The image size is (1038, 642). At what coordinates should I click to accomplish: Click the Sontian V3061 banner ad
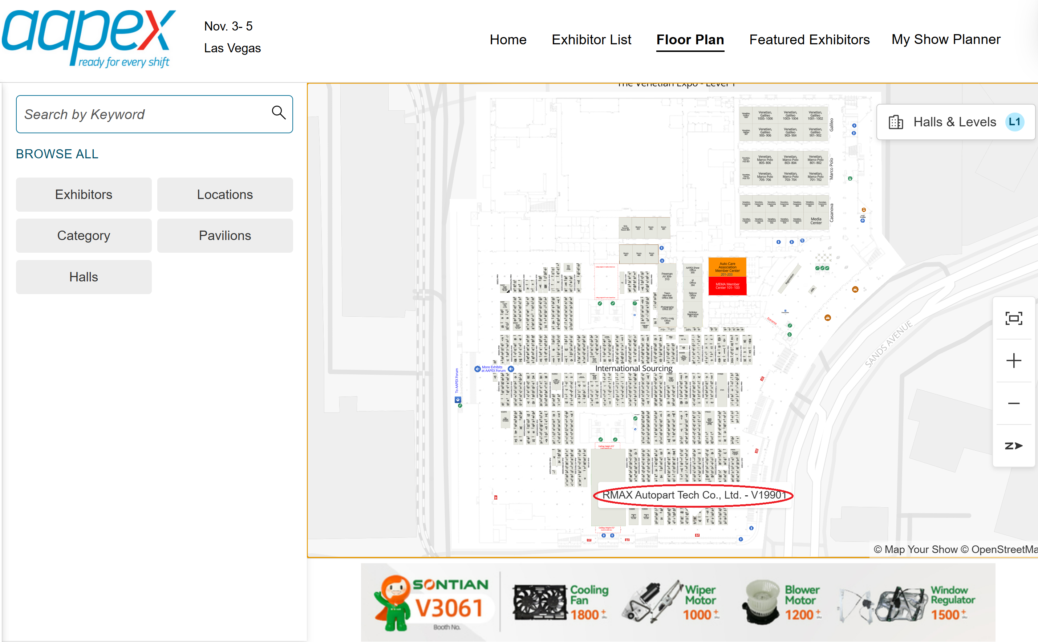point(678,602)
